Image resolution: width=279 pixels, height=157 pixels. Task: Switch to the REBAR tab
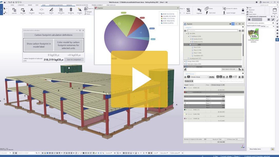pos(30,5)
